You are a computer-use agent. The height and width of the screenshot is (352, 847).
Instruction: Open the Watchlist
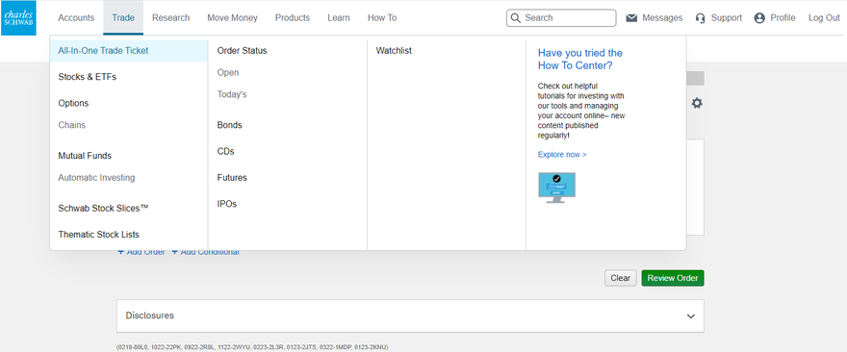tap(394, 51)
